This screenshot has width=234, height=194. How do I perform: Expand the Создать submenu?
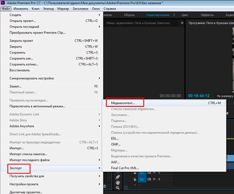(x=52, y=15)
